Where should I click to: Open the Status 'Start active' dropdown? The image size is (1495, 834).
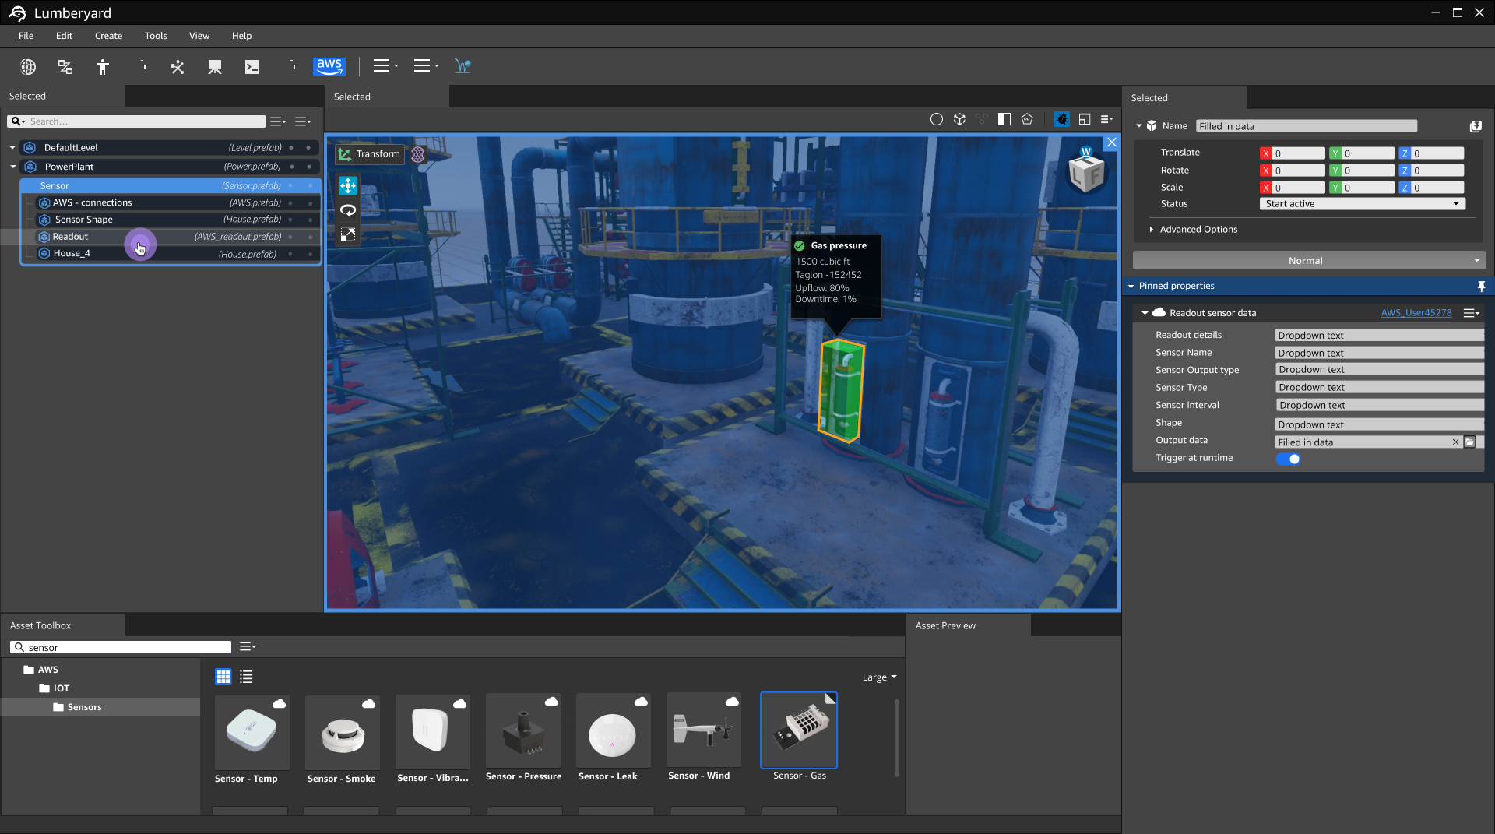coord(1362,204)
